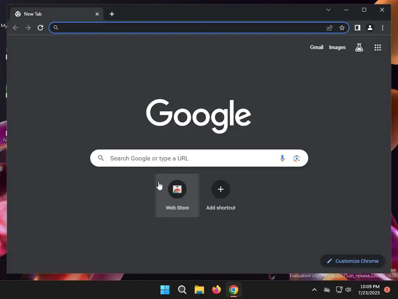Minimize the Chrome window
398x299 pixels.
click(346, 10)
